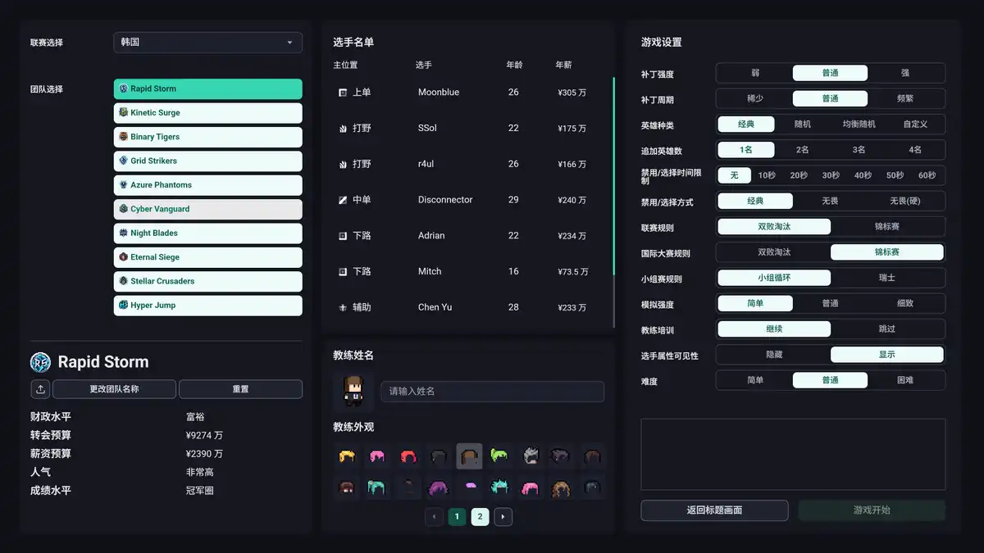Click the 下路 role icon in Mitch's row

(343, 271)
